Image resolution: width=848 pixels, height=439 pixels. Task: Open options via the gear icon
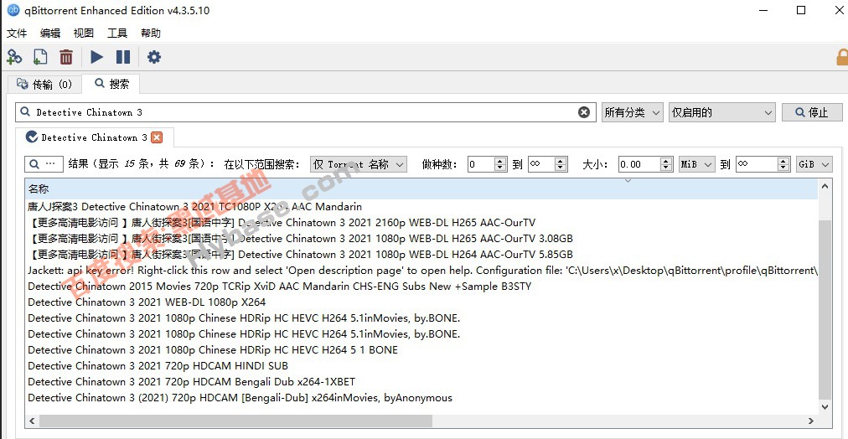pos(154,57)
